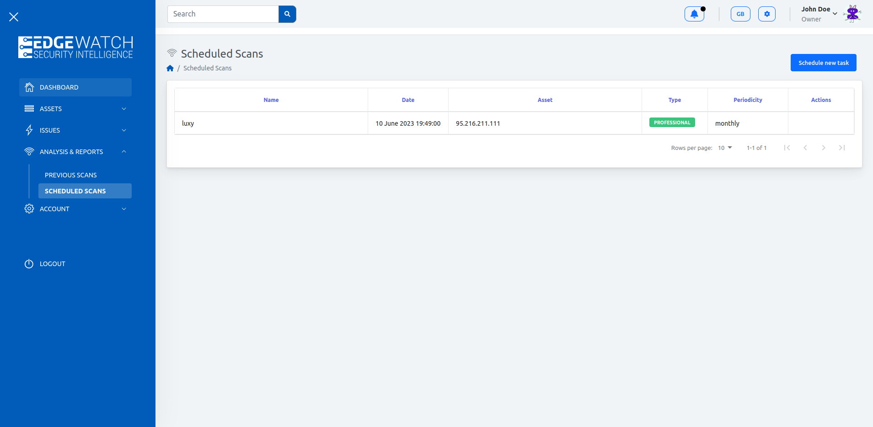Go to the last page of results
The width and height of the screenshot is (873, 427).
coord(842,148)
